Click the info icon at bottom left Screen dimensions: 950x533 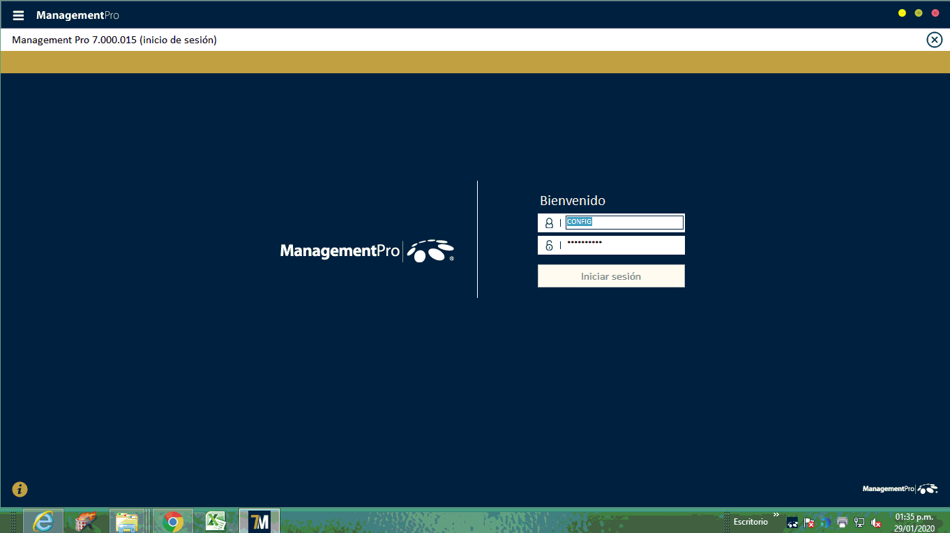20,489
